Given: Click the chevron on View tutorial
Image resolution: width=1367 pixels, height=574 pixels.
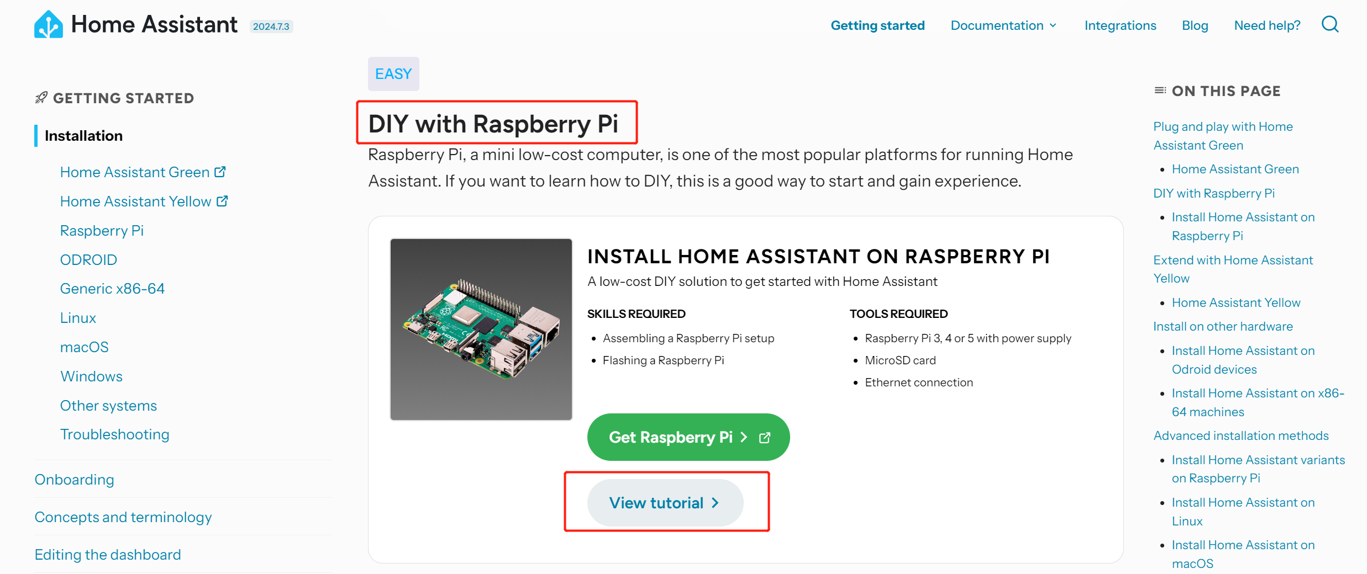Looking at the screenshot, I should (715, 503).
